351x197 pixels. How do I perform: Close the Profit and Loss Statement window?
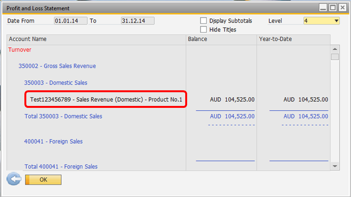point(343,8)
